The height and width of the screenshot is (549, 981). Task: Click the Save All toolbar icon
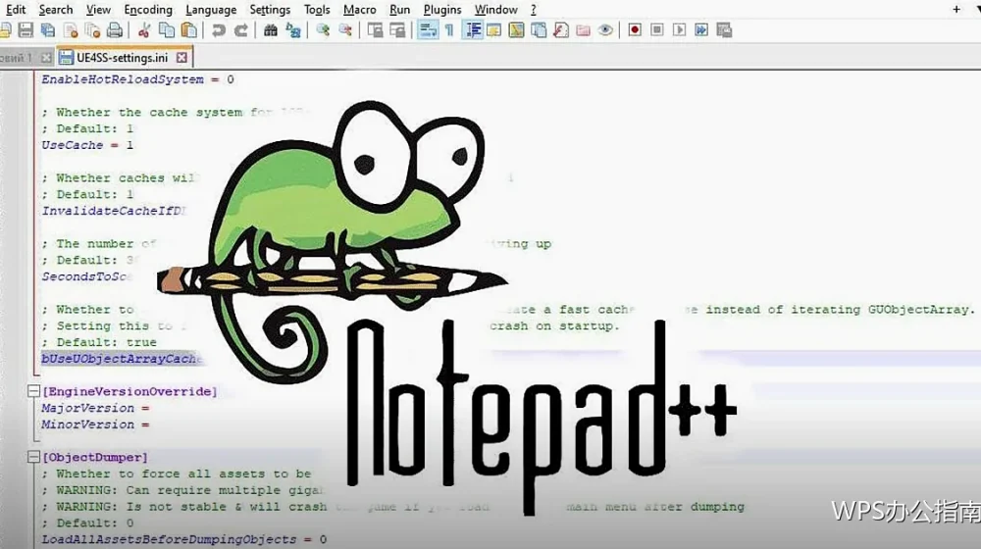click(x=48, y=30)
